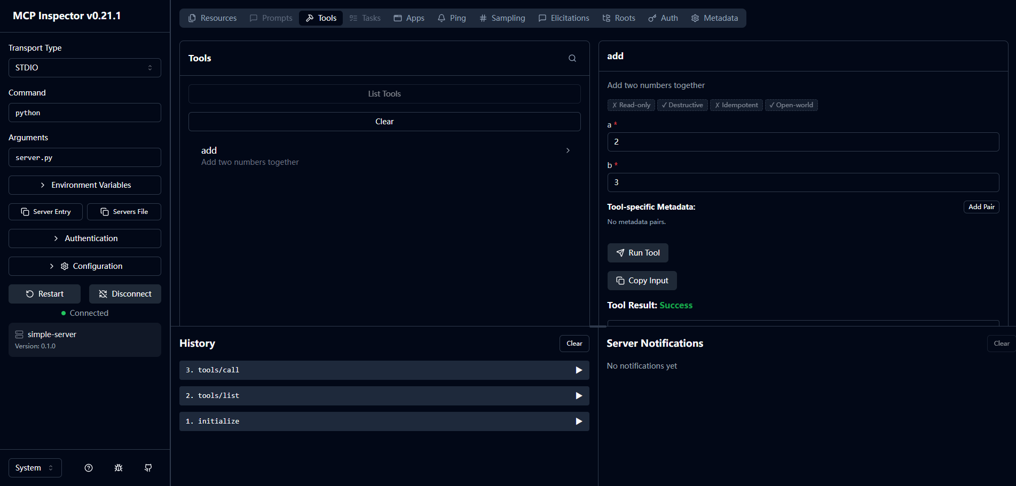The height and width of the screenshot is (486, 1016).
Task: Click the search icon in Tools panel
Action: tap(572, 58)
